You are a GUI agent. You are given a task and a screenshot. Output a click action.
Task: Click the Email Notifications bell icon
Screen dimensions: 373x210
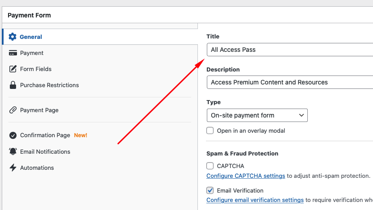pos(13,151)
